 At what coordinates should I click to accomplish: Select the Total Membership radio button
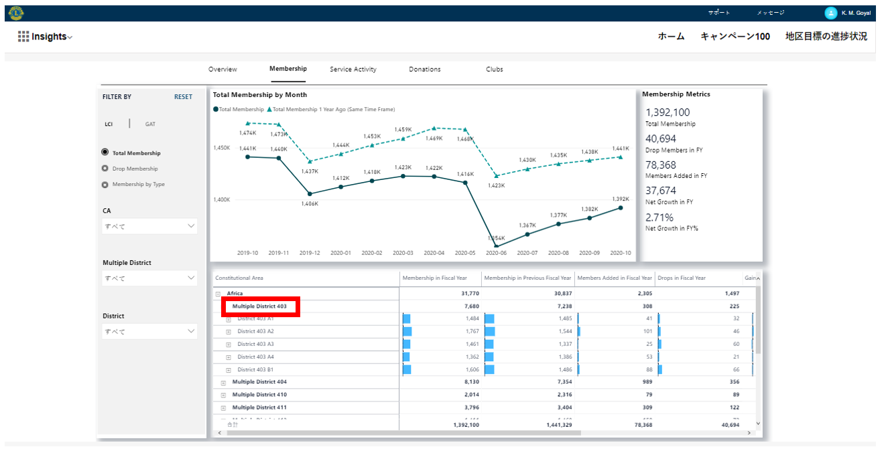tap(105, 153)
